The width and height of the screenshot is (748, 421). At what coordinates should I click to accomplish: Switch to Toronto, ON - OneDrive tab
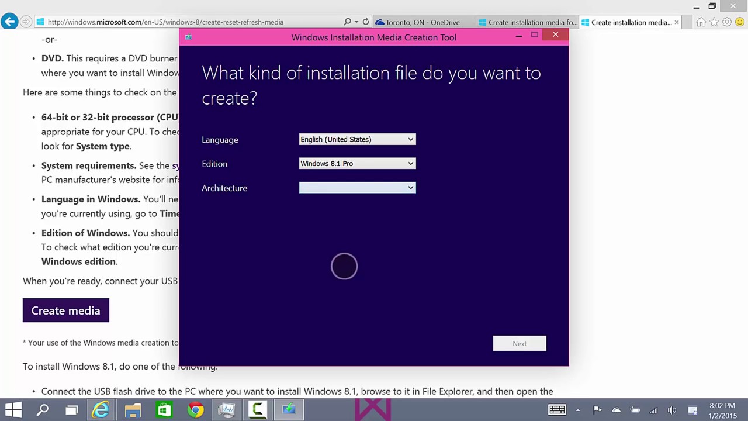pyautogui.click(x=424, y=22)
